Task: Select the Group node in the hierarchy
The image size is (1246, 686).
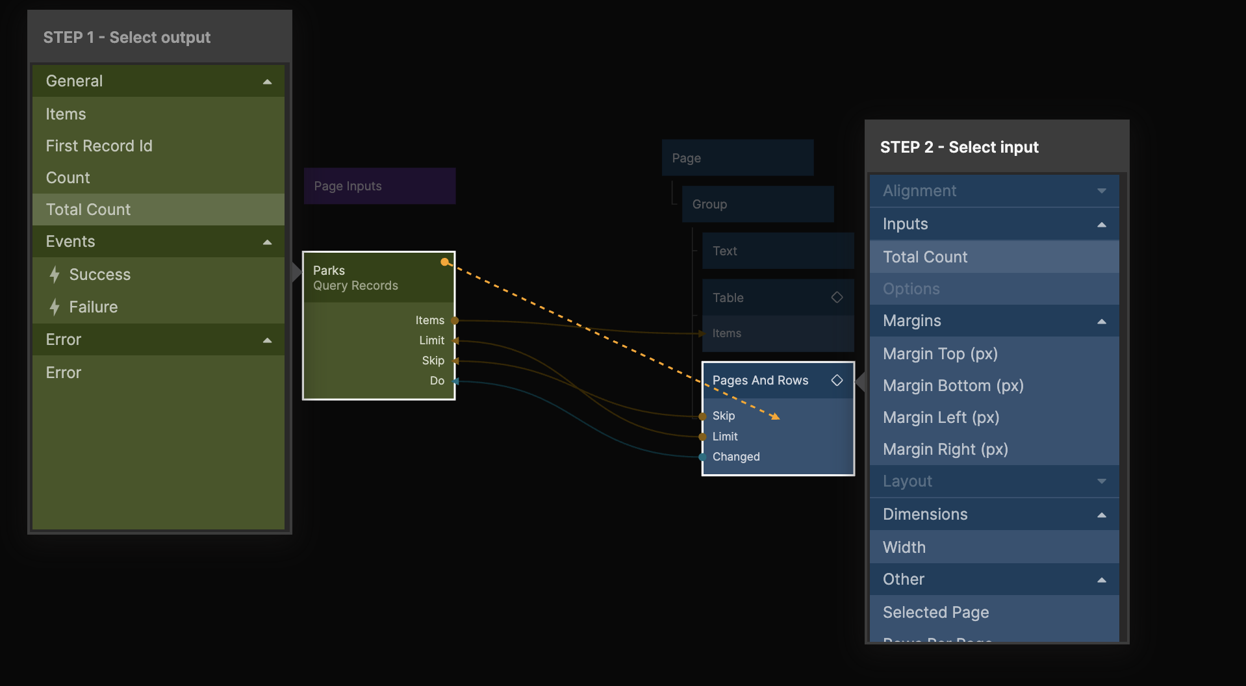Action: tap(757, 205)
